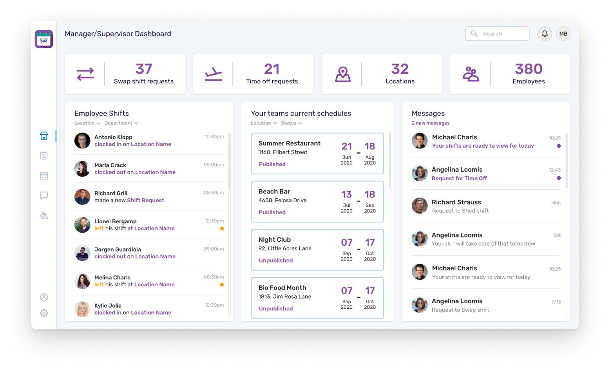This screenshot has height=371, width=610.
Task: Click the swap shift arrows icon
Action: tap(85, 74)
